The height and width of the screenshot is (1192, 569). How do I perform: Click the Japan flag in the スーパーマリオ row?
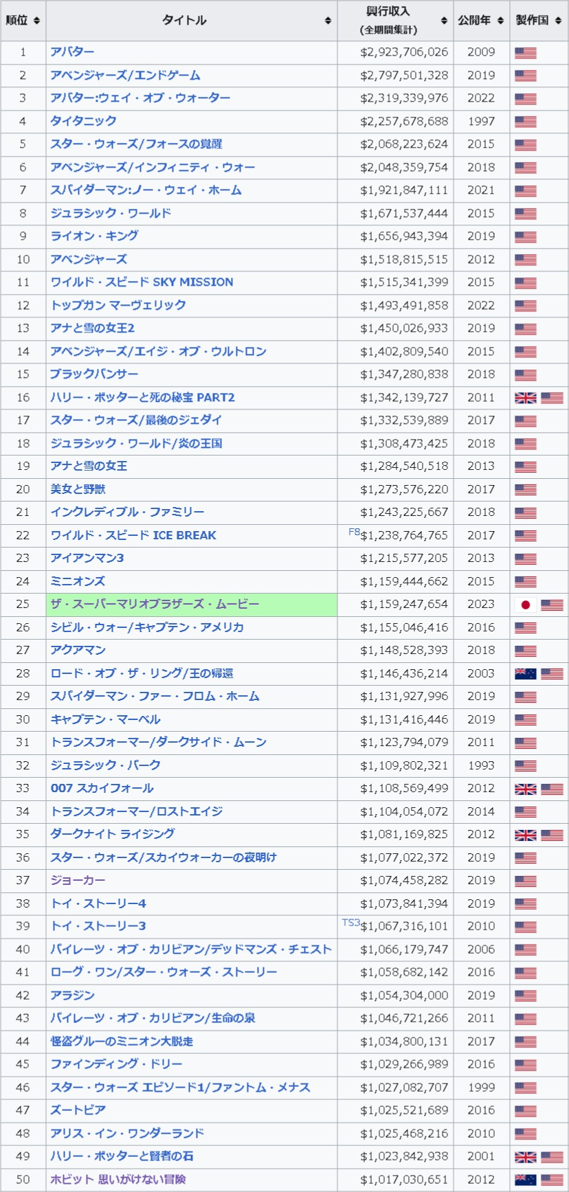526,605
